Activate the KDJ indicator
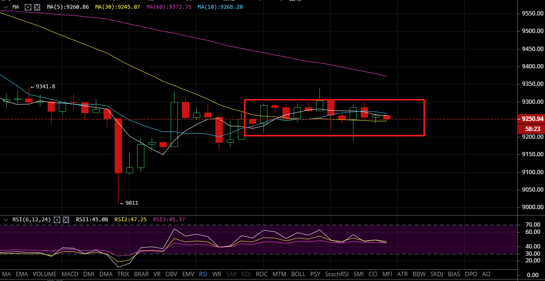This screenshot has width=545, height=281. (x=246, y=274)
